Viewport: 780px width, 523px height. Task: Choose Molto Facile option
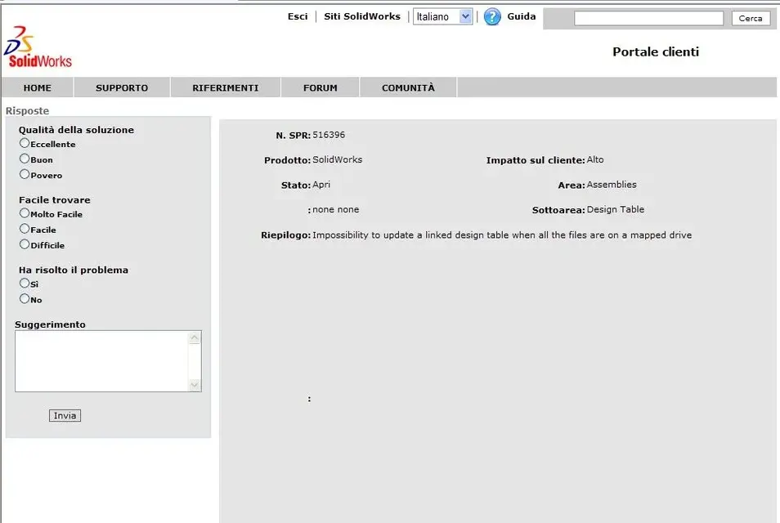(25, 213)
